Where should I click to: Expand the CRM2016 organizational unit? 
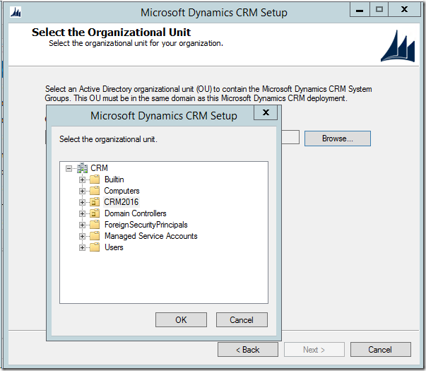pyautogui.click(x=82, y=202)
